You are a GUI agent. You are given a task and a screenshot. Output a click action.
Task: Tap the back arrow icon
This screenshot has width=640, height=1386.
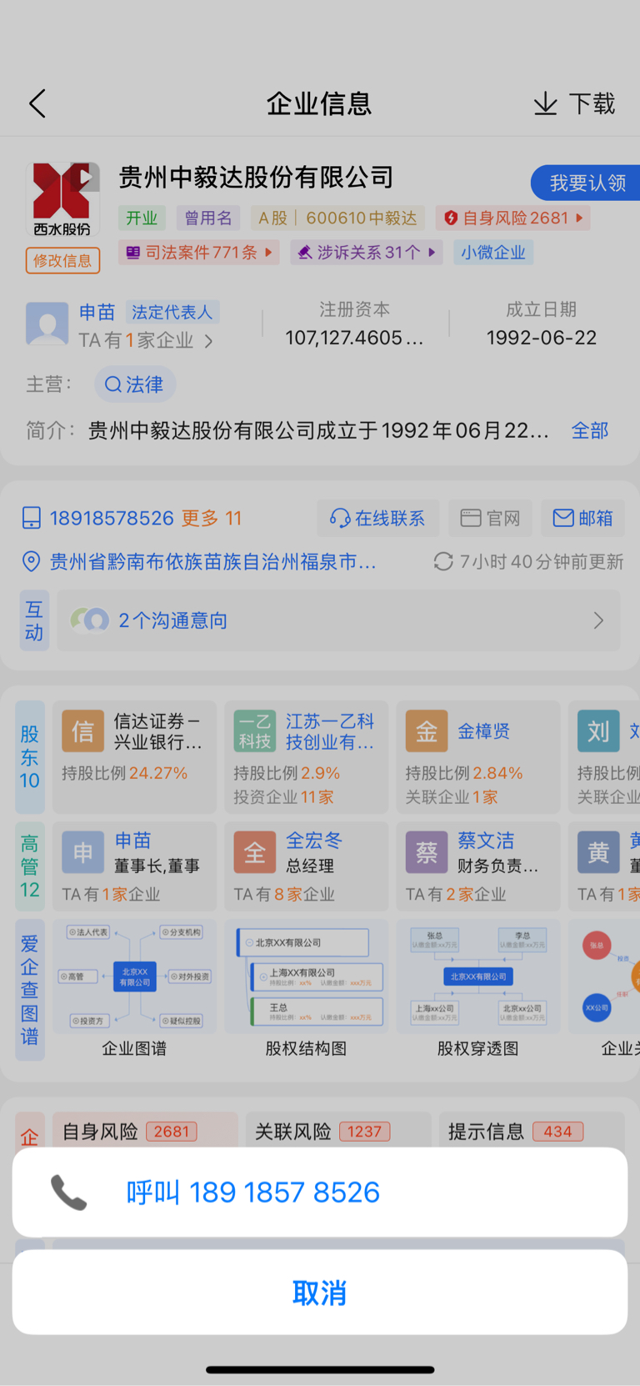pos(37,103)
